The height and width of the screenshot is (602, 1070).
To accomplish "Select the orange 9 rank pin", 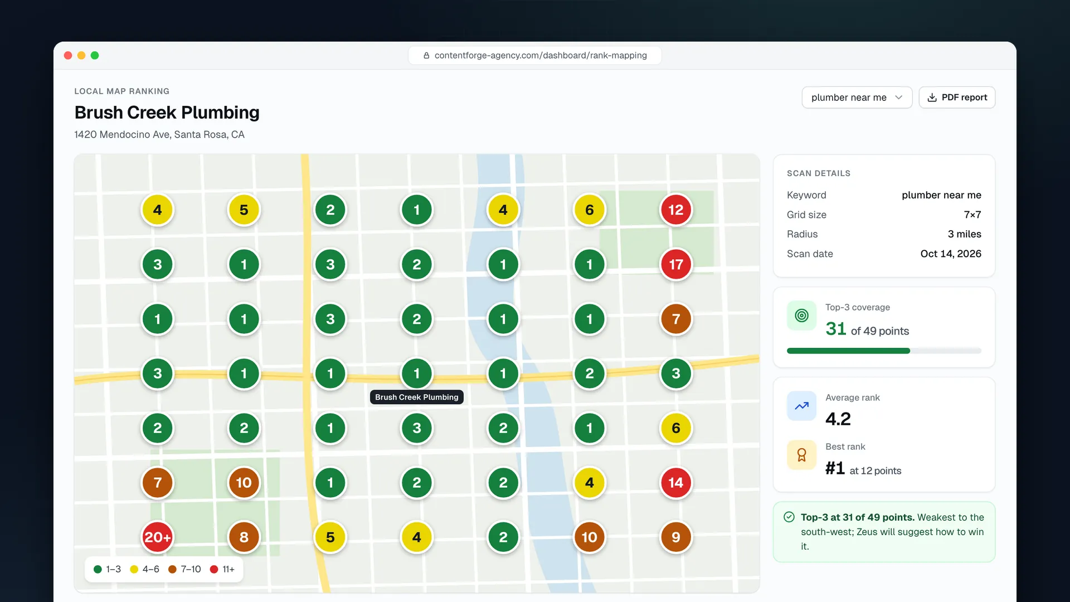I will [x=676, y=537].
